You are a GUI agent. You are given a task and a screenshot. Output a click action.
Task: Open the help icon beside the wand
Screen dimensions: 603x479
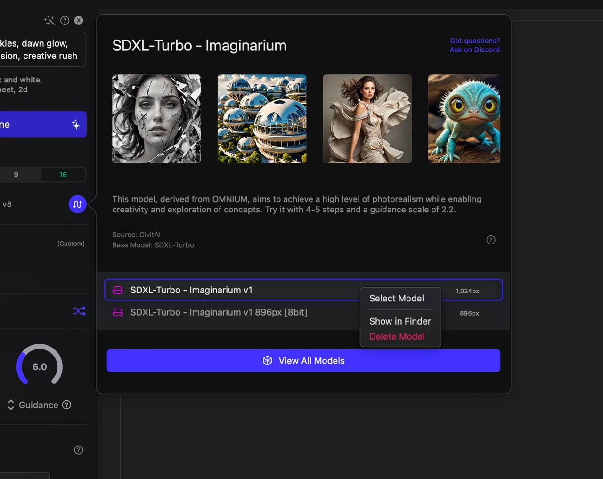65,21
